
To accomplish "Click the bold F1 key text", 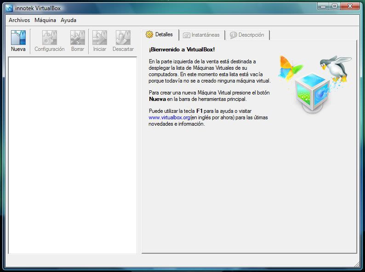I will click(x=200, y=111).
